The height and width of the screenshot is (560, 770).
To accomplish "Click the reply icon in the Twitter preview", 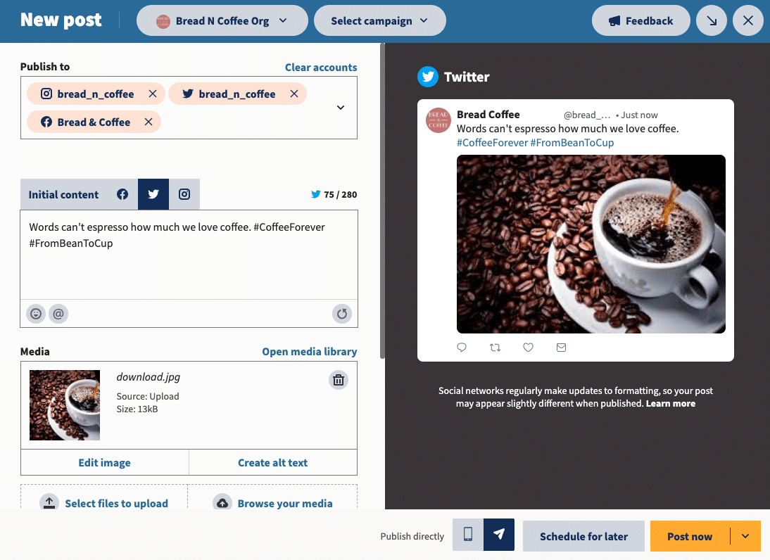I will click(x=462, y=347).
